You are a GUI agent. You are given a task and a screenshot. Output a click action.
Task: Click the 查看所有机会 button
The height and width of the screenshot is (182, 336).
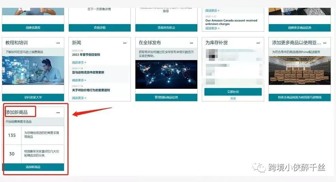click(166, 28)
